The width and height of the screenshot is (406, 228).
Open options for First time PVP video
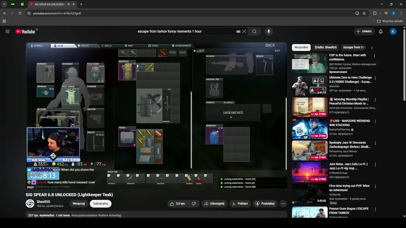[375, 187]
